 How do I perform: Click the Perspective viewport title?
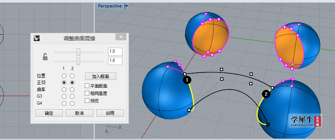point(110,6)
